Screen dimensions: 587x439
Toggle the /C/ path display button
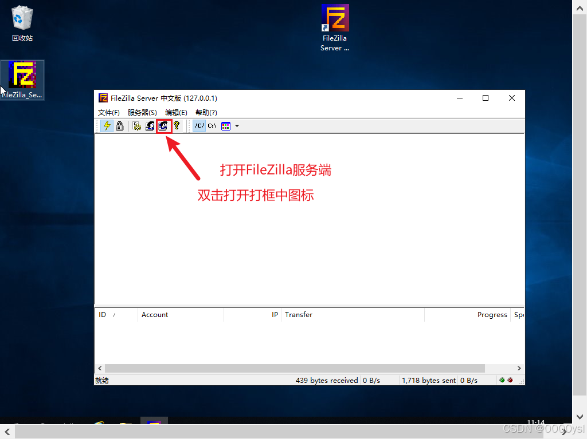click(x=199, y=126)
